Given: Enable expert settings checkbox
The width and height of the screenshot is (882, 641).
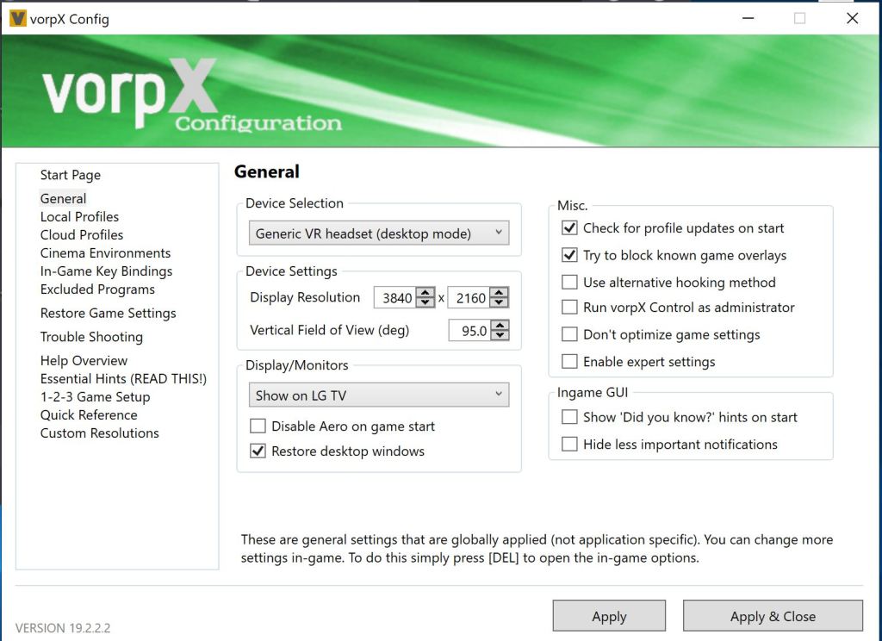Looking at the screenshot, I should coord(569,362).
